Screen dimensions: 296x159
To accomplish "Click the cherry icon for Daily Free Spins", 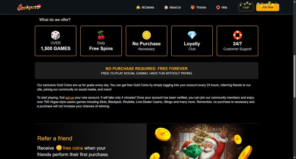I will tap(101, 35).
